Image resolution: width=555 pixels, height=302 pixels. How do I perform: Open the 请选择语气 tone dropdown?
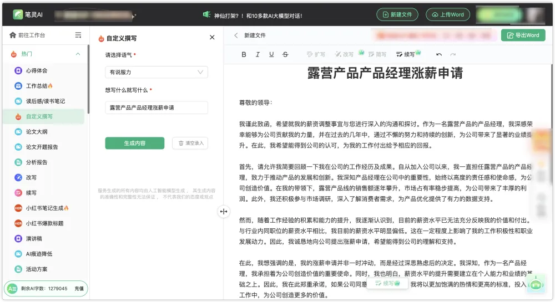tap(157, 72)
